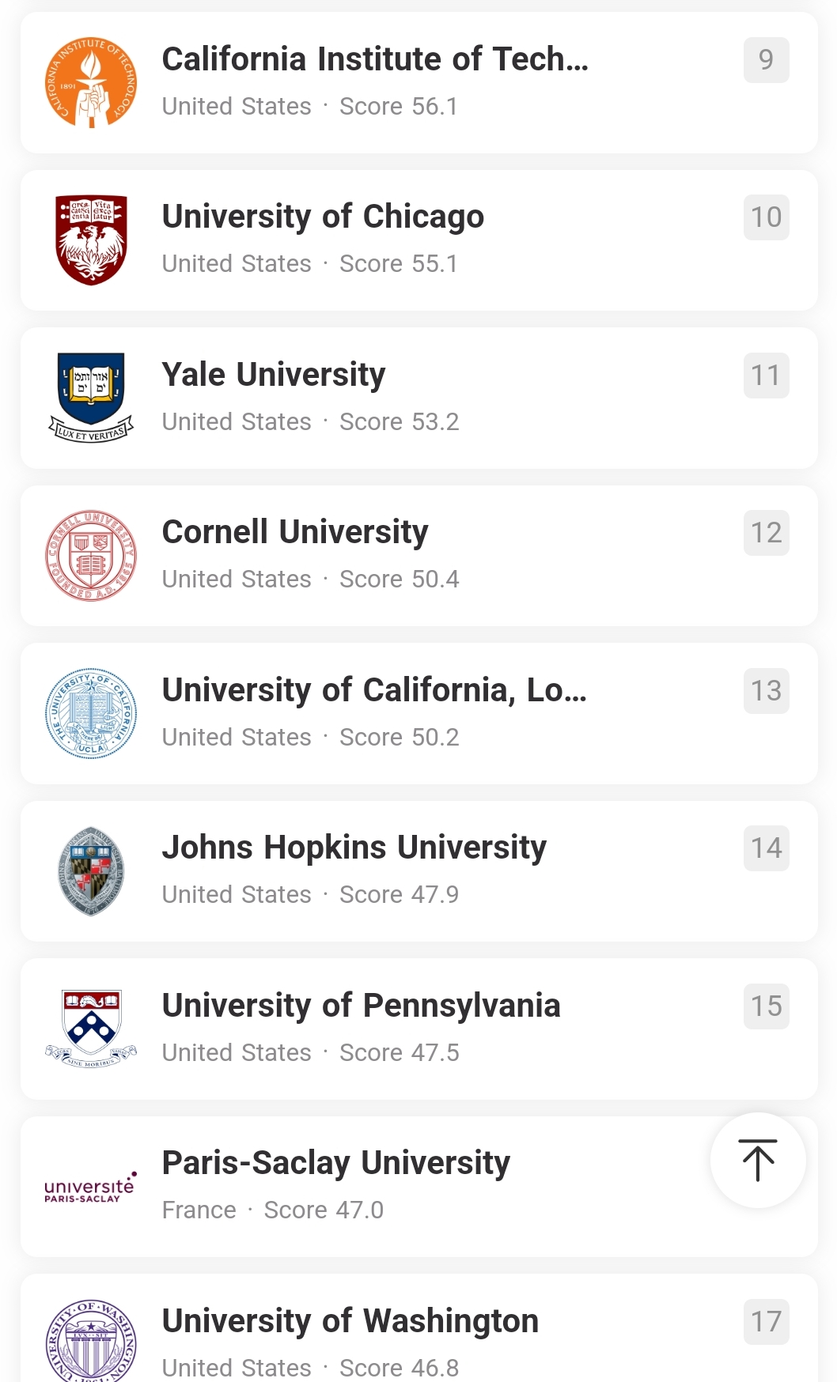The image size is (837, 1382).
Task: Click the Cornell University seal
Action: point(91,556)
